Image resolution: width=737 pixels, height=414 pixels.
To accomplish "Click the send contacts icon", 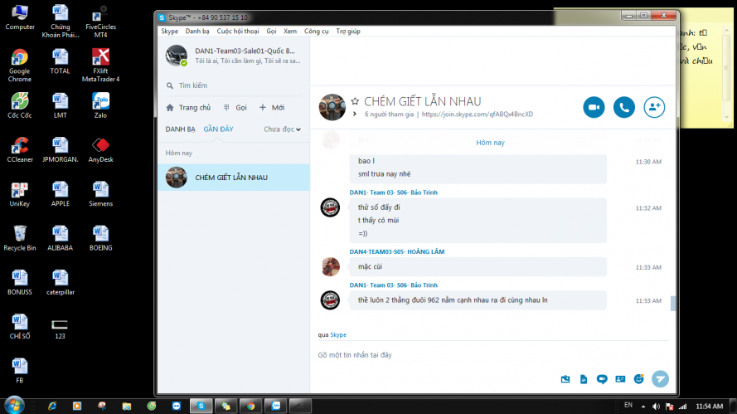I will click(x=620, y=379).
